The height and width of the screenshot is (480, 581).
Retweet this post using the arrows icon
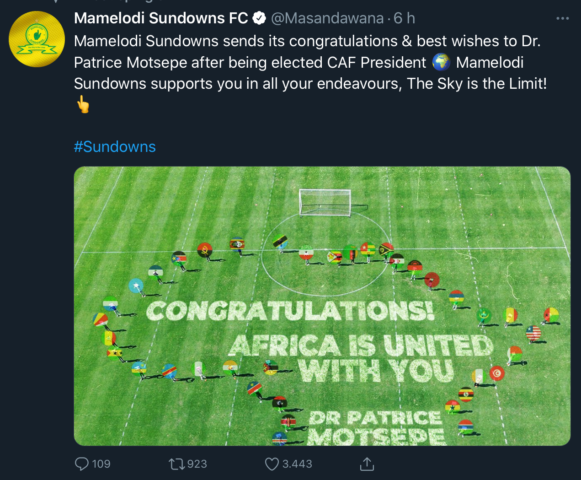pos(176,464)
